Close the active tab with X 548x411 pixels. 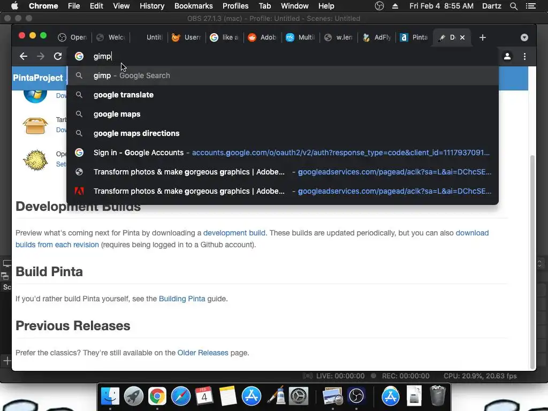point(462,37)
